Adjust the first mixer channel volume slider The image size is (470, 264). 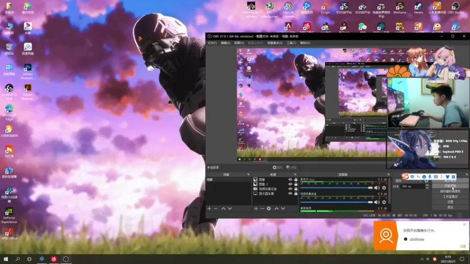coord(337,188)
